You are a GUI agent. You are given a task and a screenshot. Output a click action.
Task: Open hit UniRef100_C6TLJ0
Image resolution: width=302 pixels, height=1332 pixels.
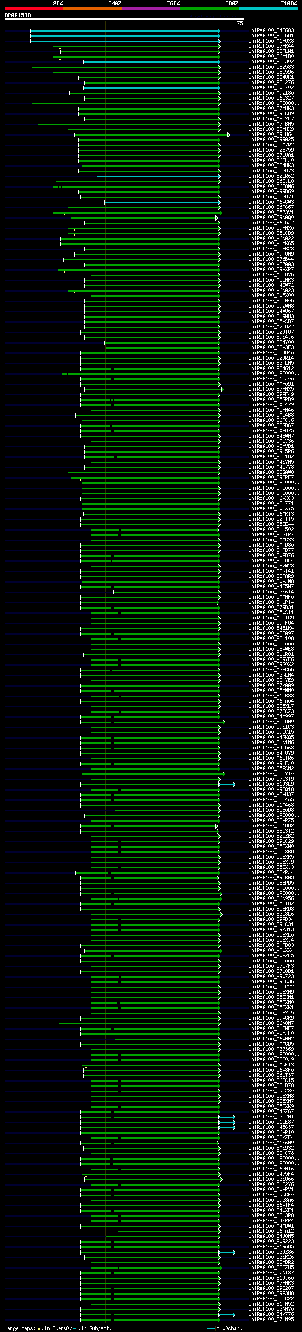click(271, 160)
